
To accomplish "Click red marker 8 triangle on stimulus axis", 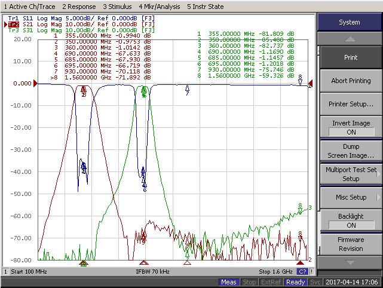I will pyautogui.click(x=300, y=262).
